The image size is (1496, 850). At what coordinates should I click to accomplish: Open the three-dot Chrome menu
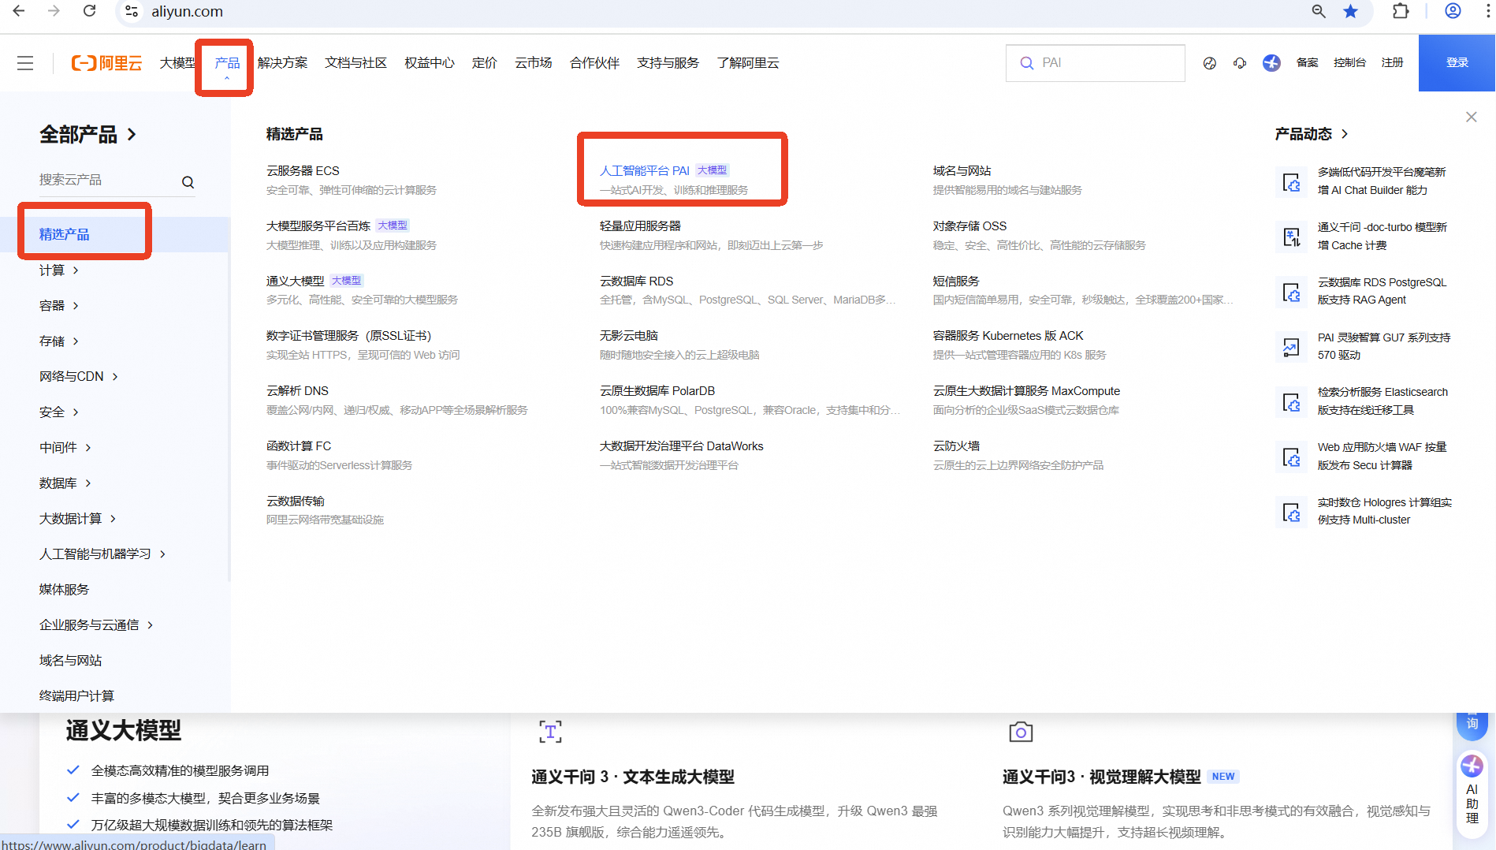click(x=1488, y=11)
